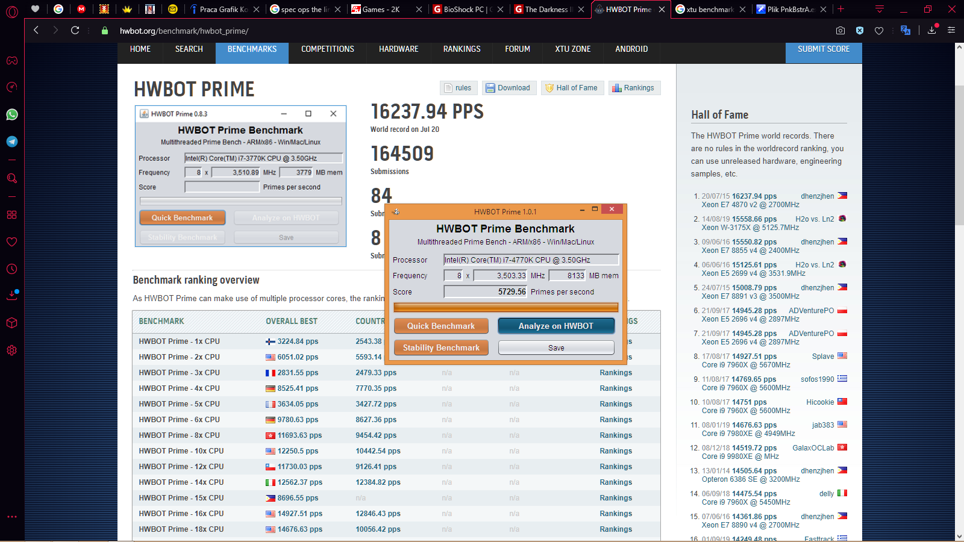
Task: Open the 16237.94 pps Hall of Fame entry
Action: pos(754,196)
